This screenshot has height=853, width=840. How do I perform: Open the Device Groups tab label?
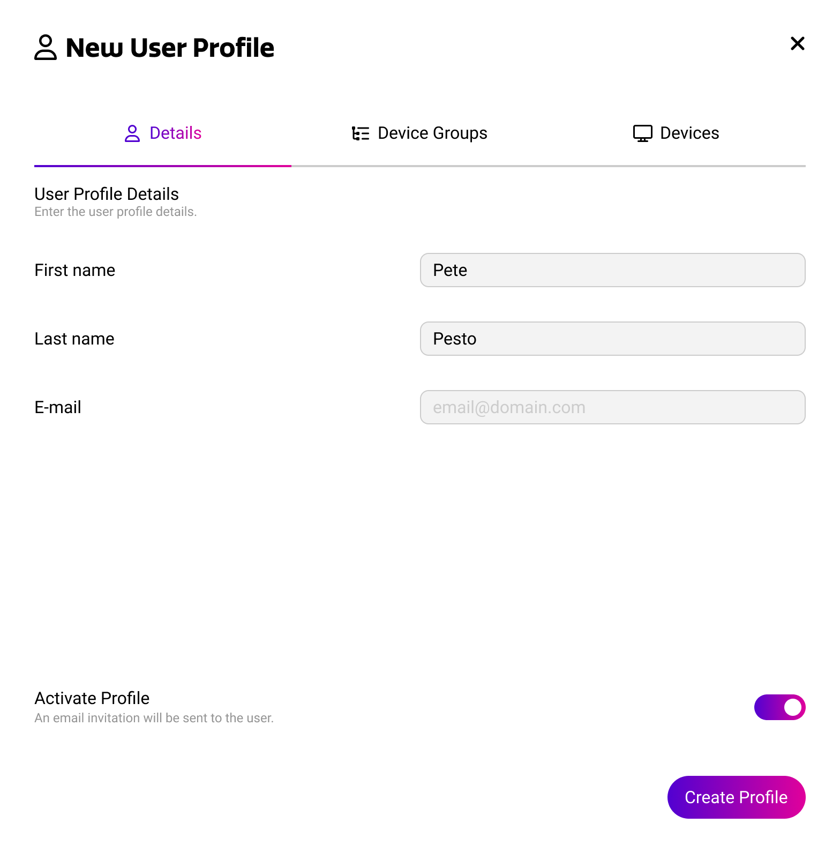point(432,133)
